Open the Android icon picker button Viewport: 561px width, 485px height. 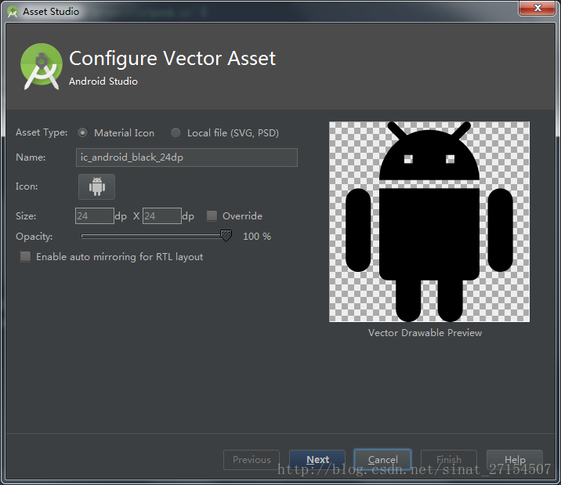(x=96, y=186)
